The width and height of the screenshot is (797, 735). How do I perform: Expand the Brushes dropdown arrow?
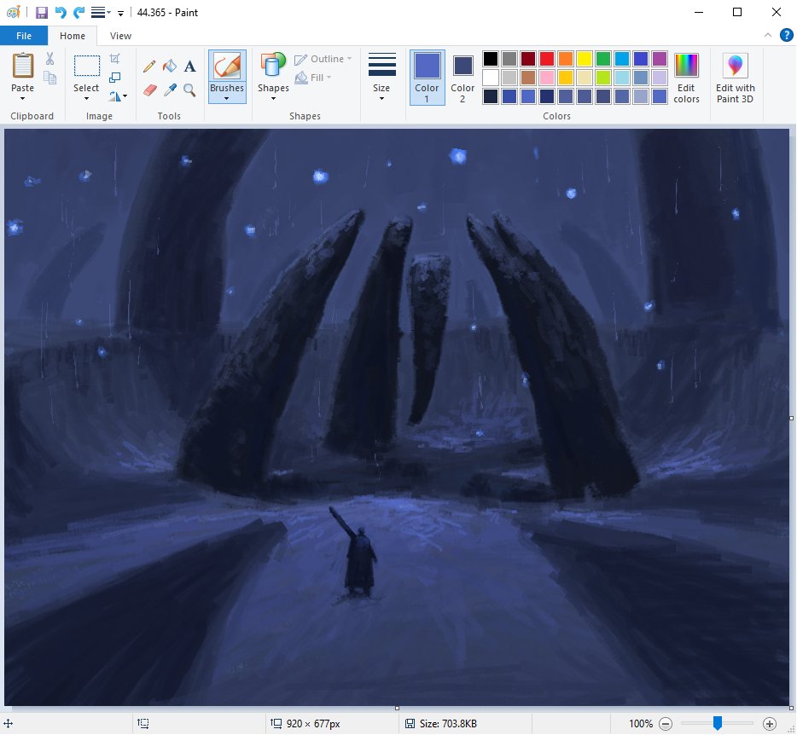coord(227,99)
